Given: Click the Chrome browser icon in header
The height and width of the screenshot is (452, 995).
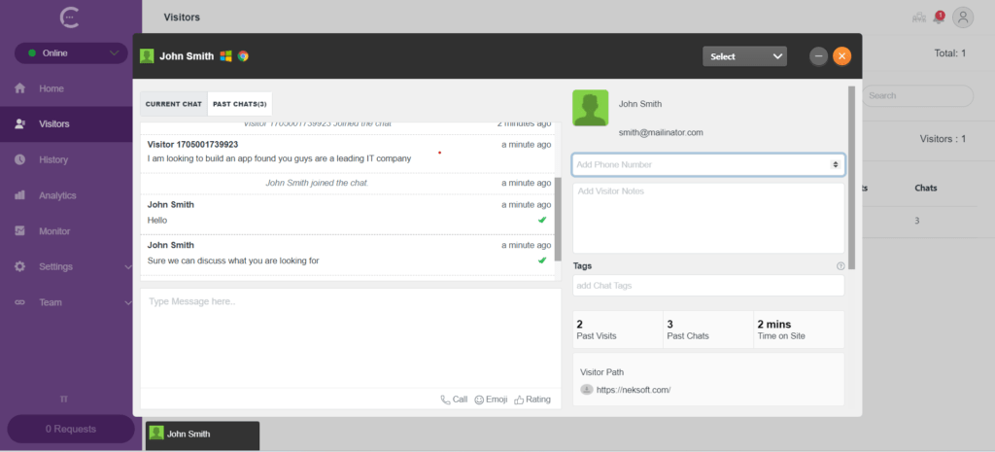Looking at the screenshot, I should 243,55.
